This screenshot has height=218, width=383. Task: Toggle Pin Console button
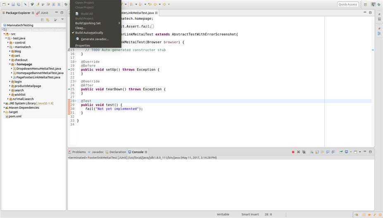pos(341,152)
